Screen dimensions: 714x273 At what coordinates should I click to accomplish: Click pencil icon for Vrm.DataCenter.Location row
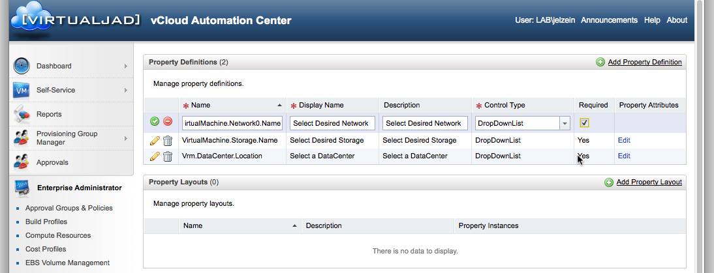(155, 156)
